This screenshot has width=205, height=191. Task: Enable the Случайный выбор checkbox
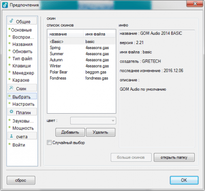[x=49, y=142]
